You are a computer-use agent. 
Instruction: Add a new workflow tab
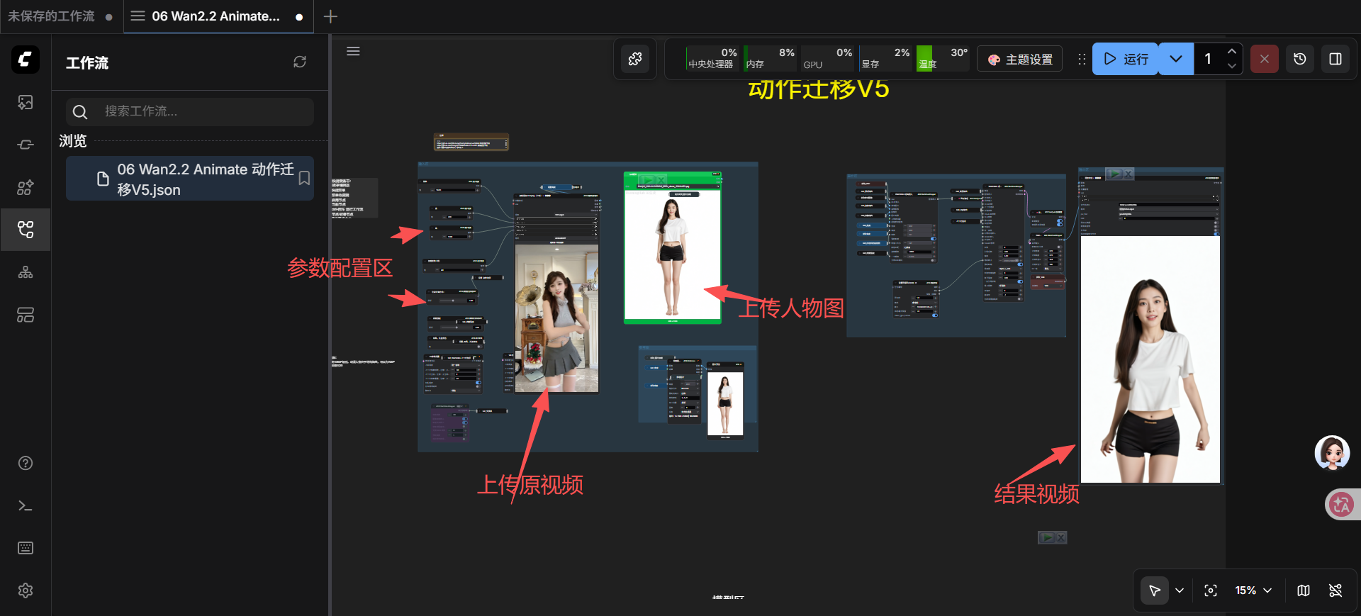tap(330, 16)
